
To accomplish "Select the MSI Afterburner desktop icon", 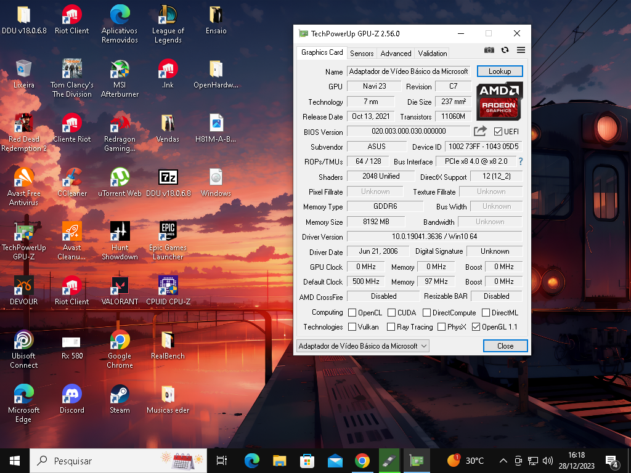I will click(x=120, y=78).
